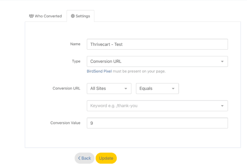Viewport: 247px width, 166px height.
Task: Expand the All Sites dropdown
Action: pyautogui.click(x=109, y=88)
